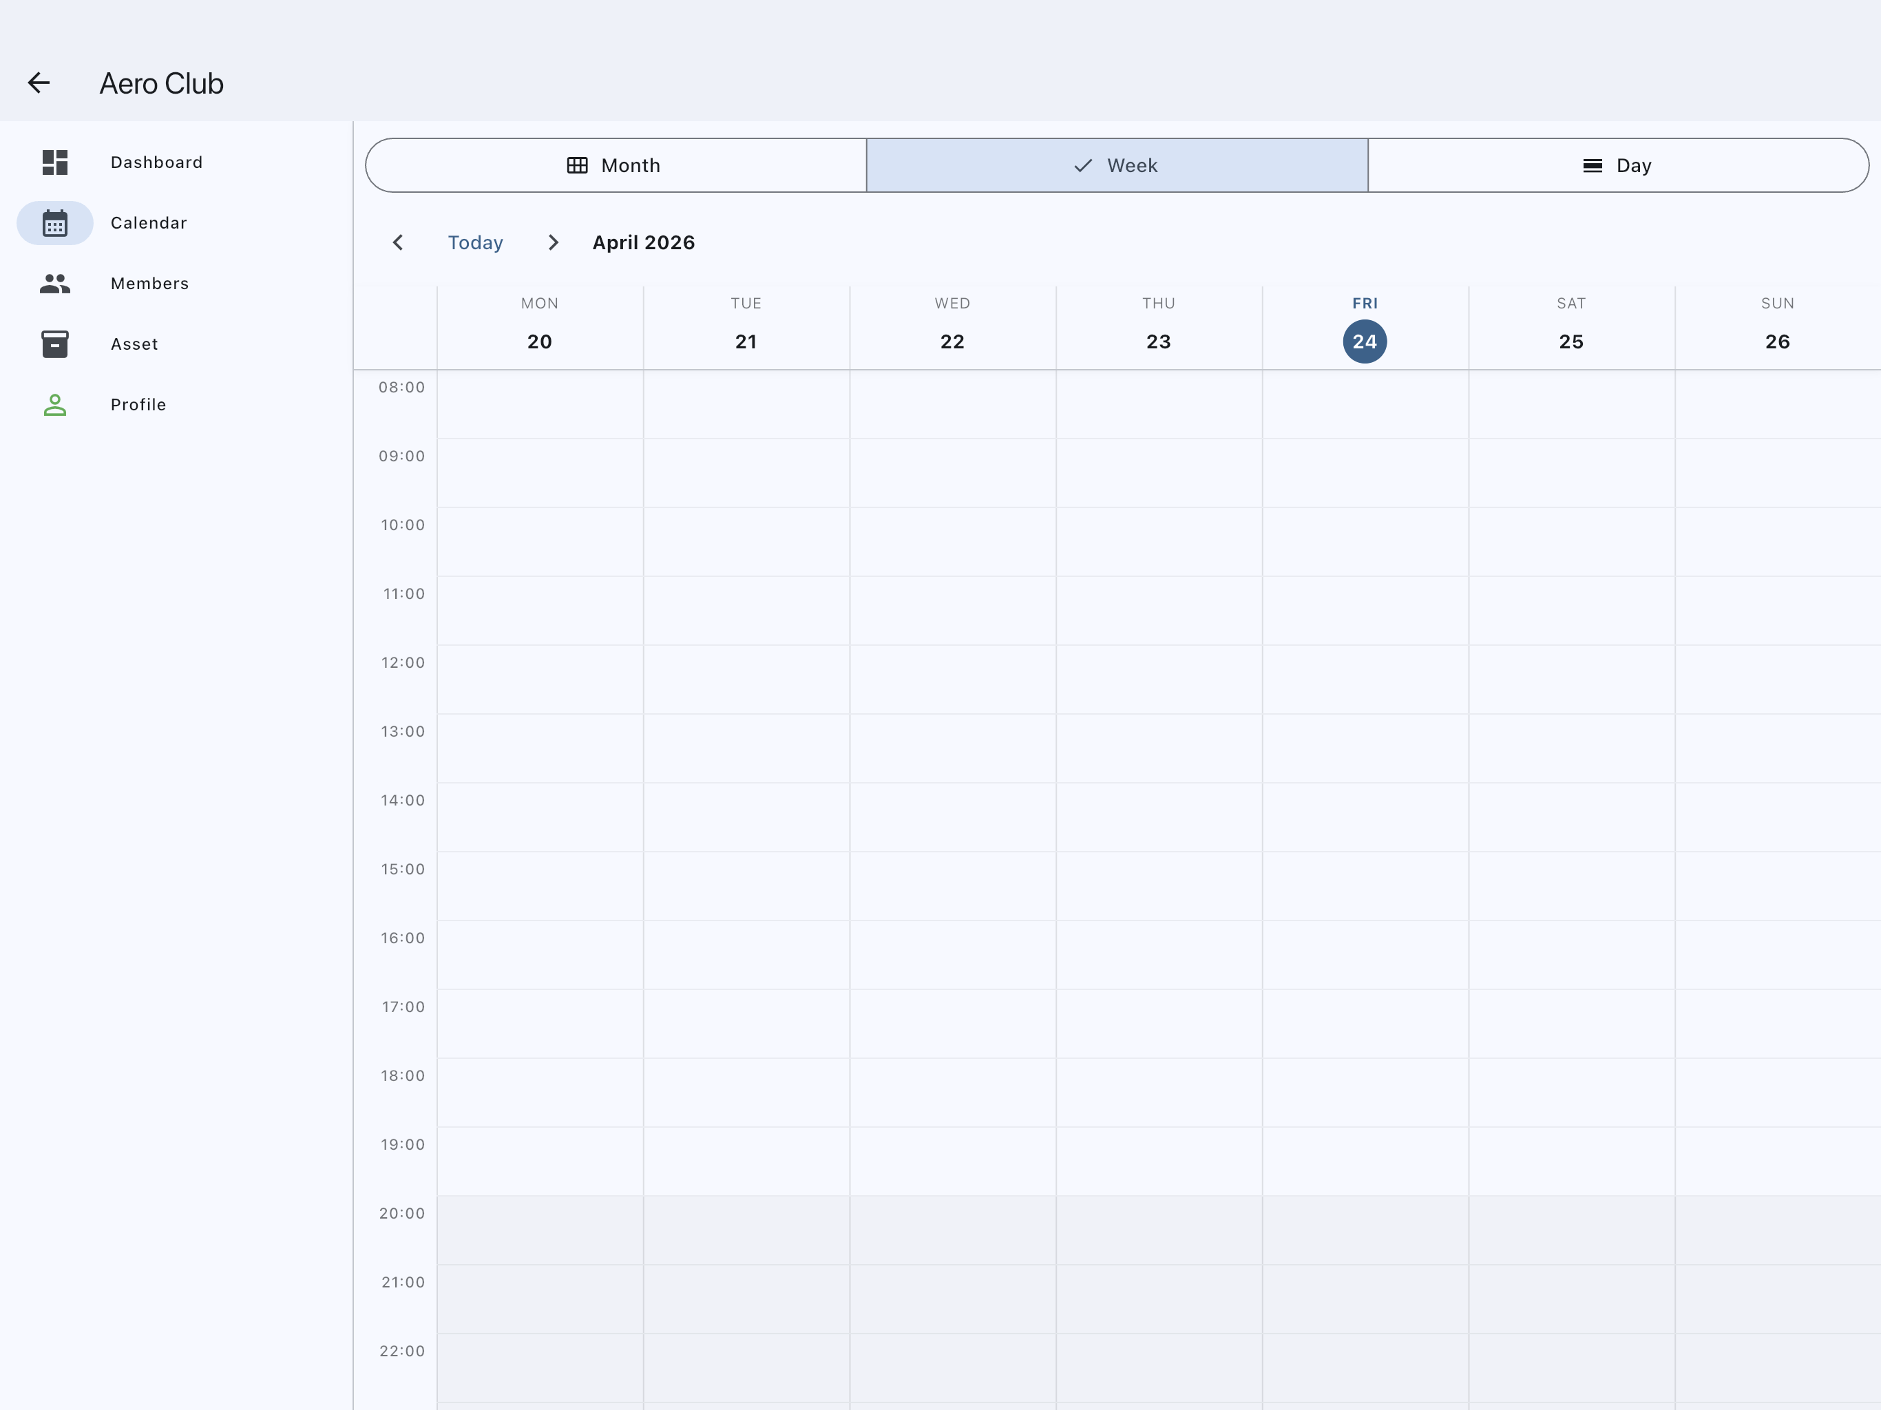The width and height of the screenshot is (1881, 1410).
Task: Select Thursday 23 in the header
Action: 1158,328
